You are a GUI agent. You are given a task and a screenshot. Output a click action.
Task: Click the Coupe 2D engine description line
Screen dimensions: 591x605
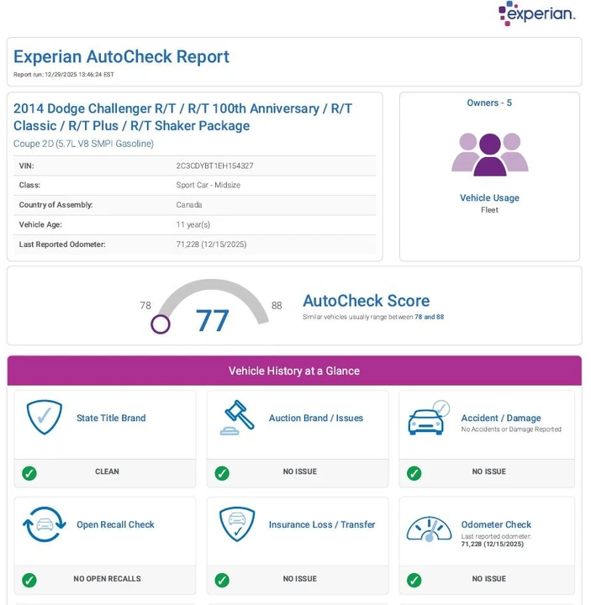point(83,144)
